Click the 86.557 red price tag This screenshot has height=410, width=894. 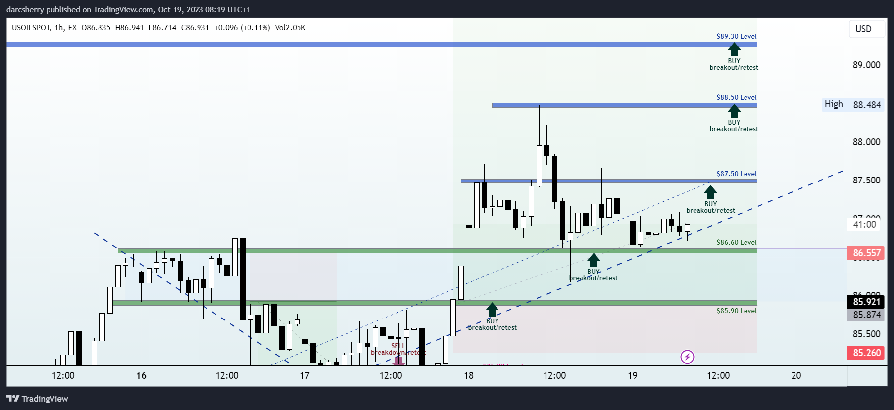point(866,253)
